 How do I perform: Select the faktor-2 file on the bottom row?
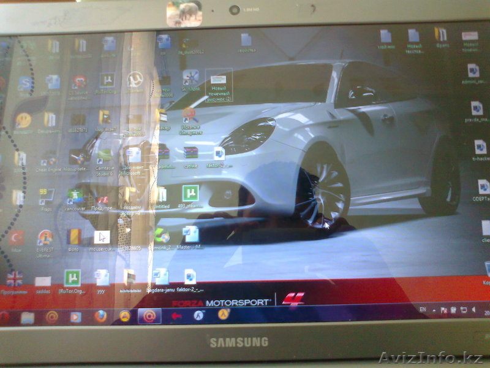[190, 277]
